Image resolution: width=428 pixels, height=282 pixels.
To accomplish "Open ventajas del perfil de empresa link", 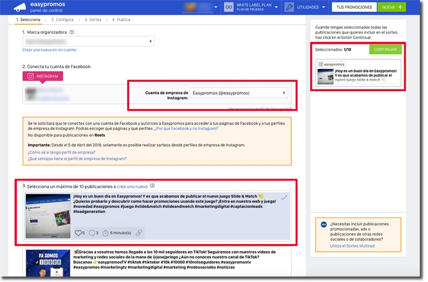I will click(77, 158).
